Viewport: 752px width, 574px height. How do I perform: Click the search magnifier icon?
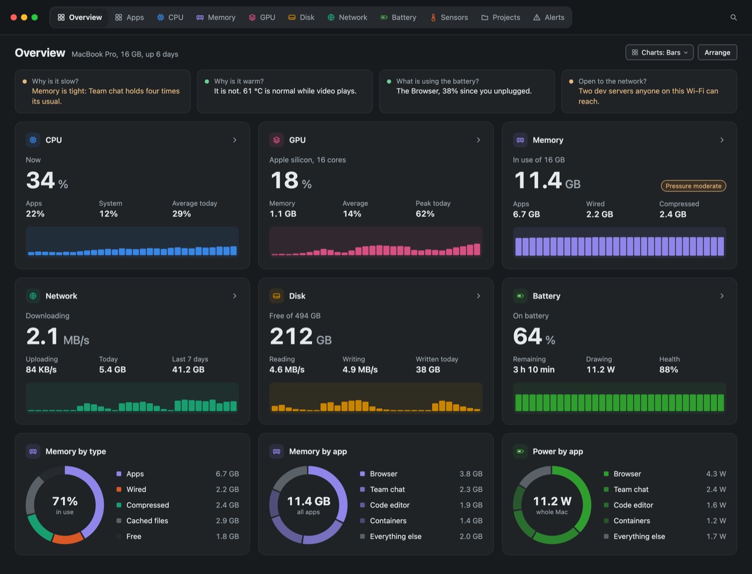pyautogui.click(x=733, y=17)
